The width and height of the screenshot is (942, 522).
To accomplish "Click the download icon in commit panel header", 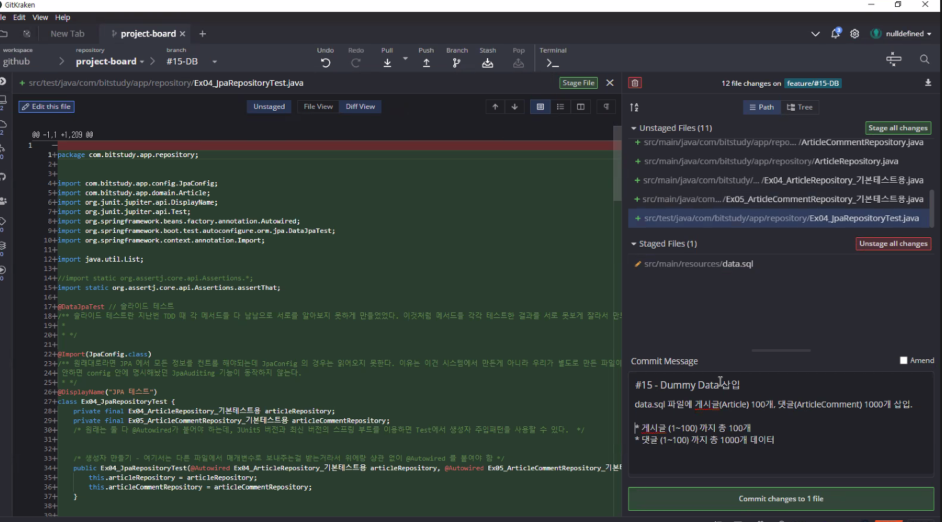I will [928, 83].
